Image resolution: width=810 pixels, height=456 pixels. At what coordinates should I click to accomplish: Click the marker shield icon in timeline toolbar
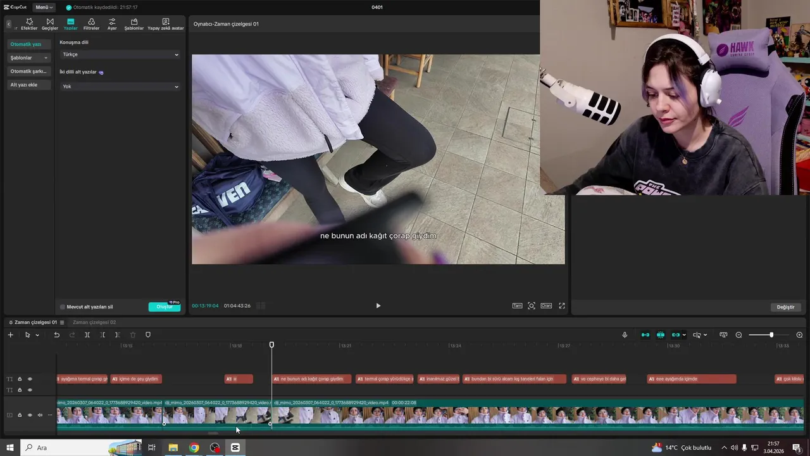point(148,335)
